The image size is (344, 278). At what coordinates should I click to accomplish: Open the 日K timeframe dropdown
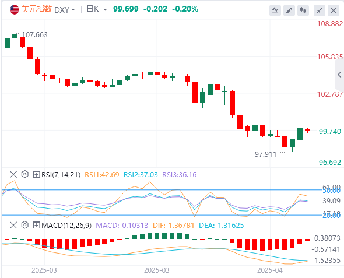(97, 9)
